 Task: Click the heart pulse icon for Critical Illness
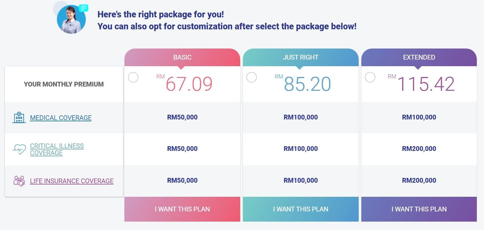[x=19, y=149]
